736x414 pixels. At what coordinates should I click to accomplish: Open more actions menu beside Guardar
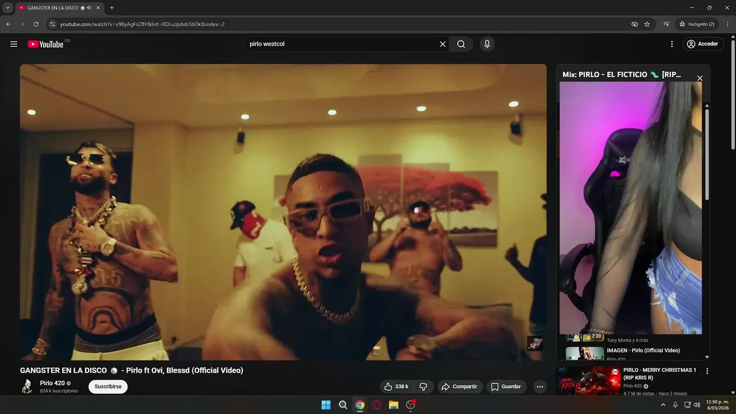click(x=540, y=387)
